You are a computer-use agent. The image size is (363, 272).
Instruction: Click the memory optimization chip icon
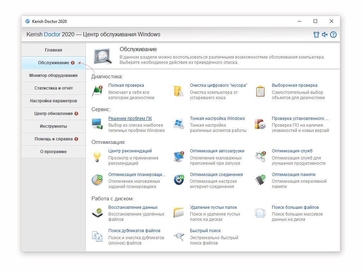[x=261, y=180]
